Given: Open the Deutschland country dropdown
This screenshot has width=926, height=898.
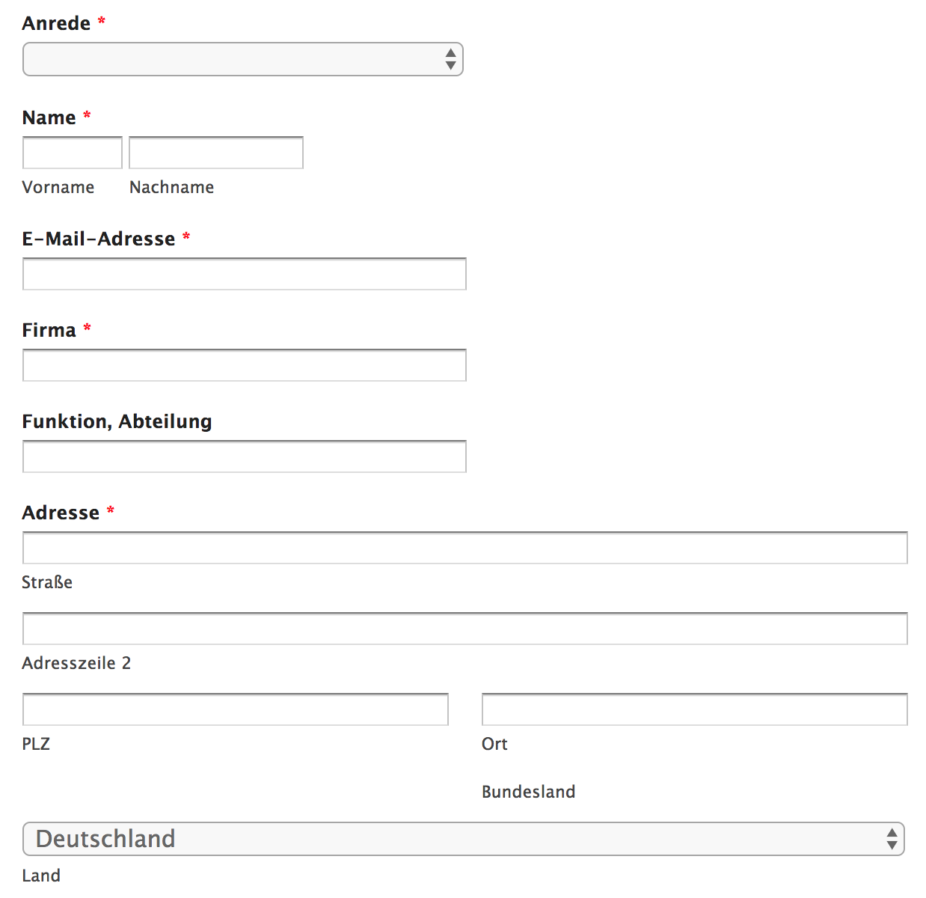Looking at the screenshot, I should 464,839.
